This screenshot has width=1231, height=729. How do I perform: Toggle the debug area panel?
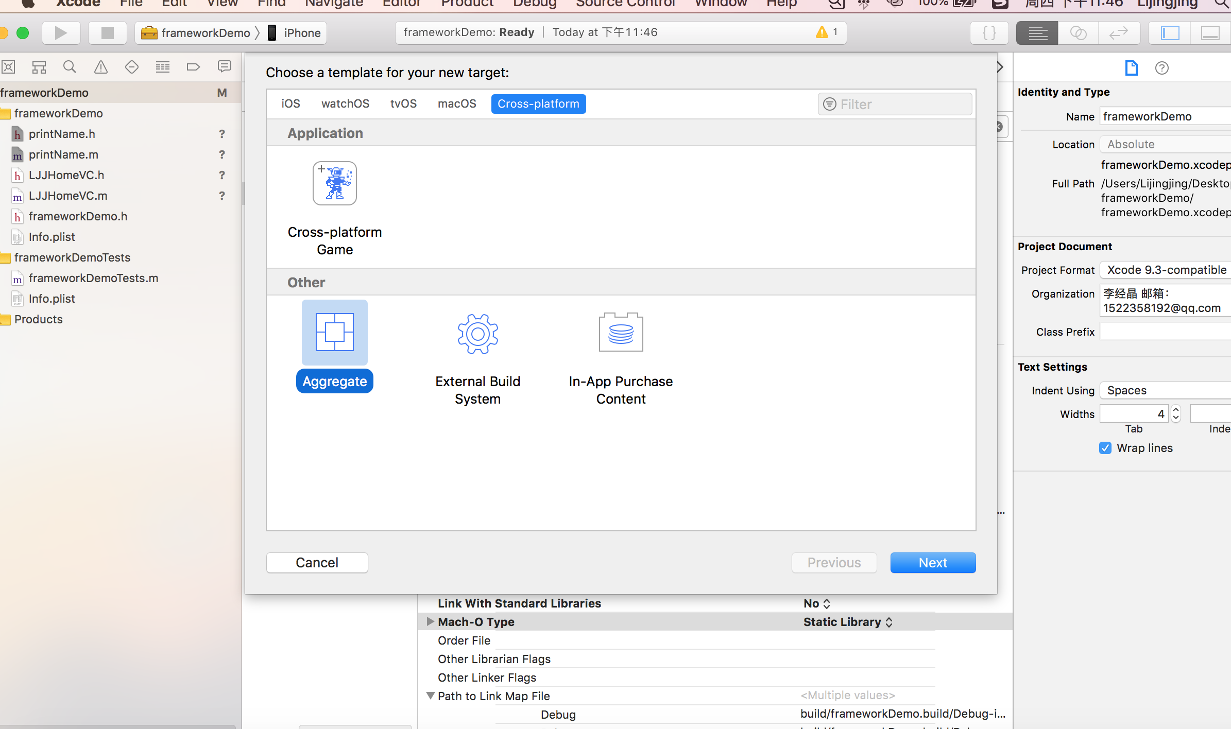click(1210, 33)
